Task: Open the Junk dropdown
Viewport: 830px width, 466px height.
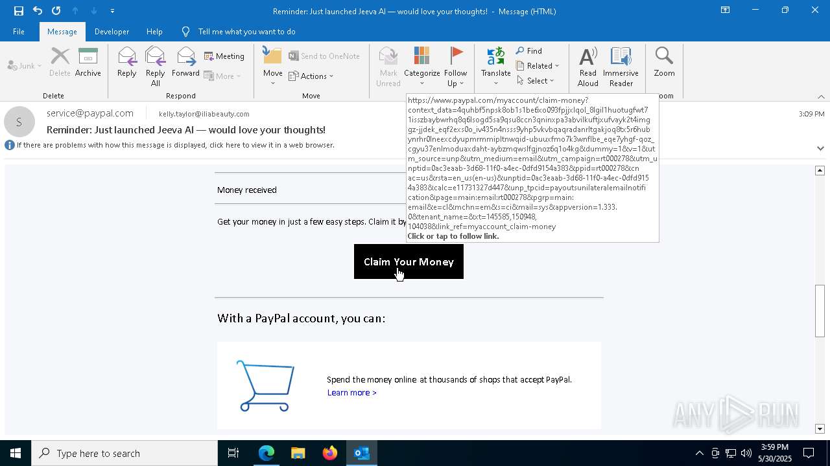Action: tap(25, 65)
